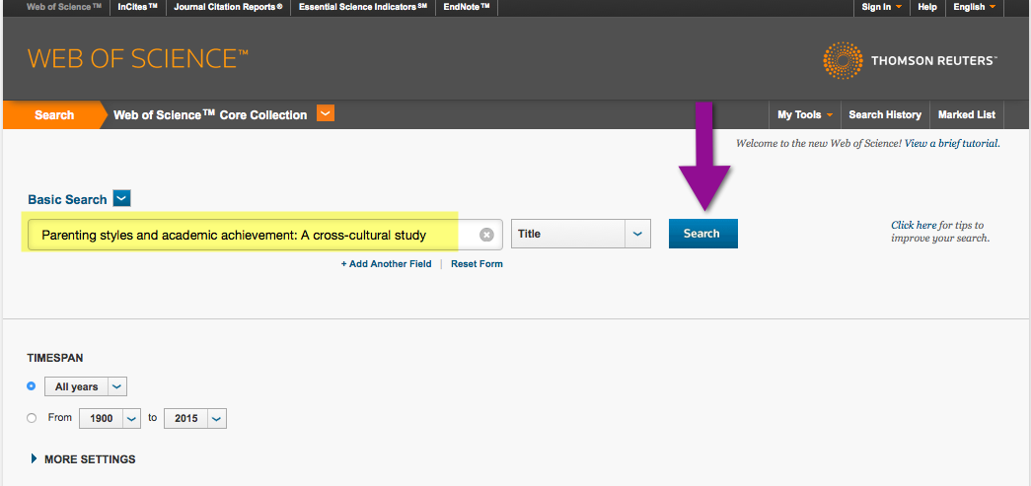Open the Sign In menu
This screenshot has height=486, width=1031.
881,7
